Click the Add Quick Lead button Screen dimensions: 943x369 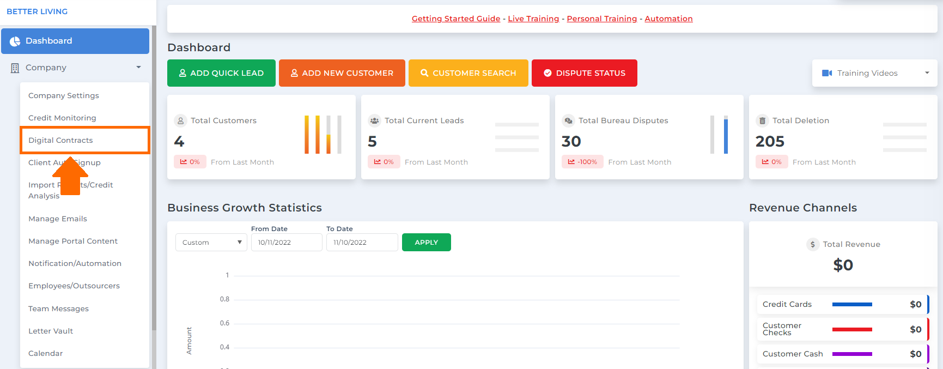point(221,73)
